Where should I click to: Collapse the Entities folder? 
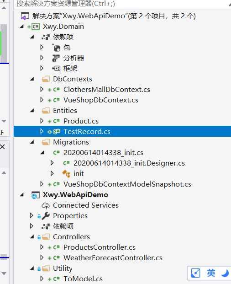(32, 110)
